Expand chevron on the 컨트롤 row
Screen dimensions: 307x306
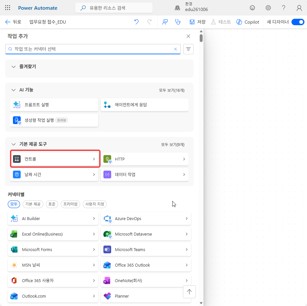click(94, 159)
